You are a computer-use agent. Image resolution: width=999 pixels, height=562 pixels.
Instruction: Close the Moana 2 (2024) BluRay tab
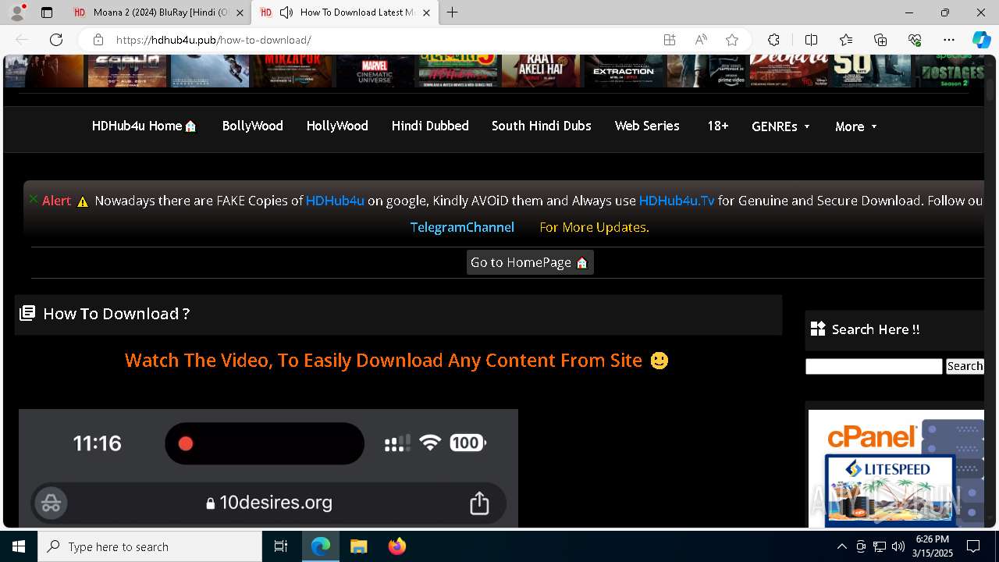pyautogui.click(x=240, y=12)
